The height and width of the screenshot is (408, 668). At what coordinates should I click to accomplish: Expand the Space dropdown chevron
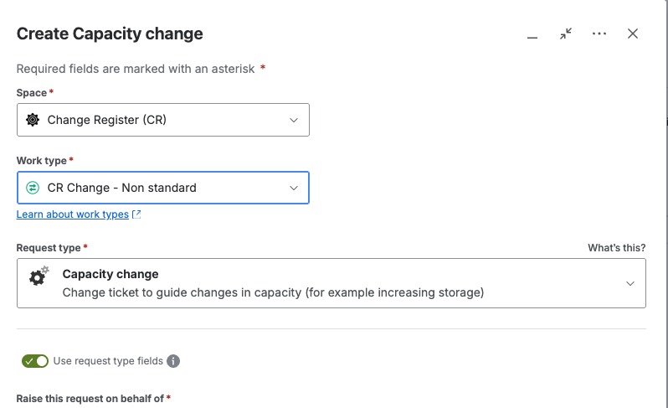(x=294, y=120)
